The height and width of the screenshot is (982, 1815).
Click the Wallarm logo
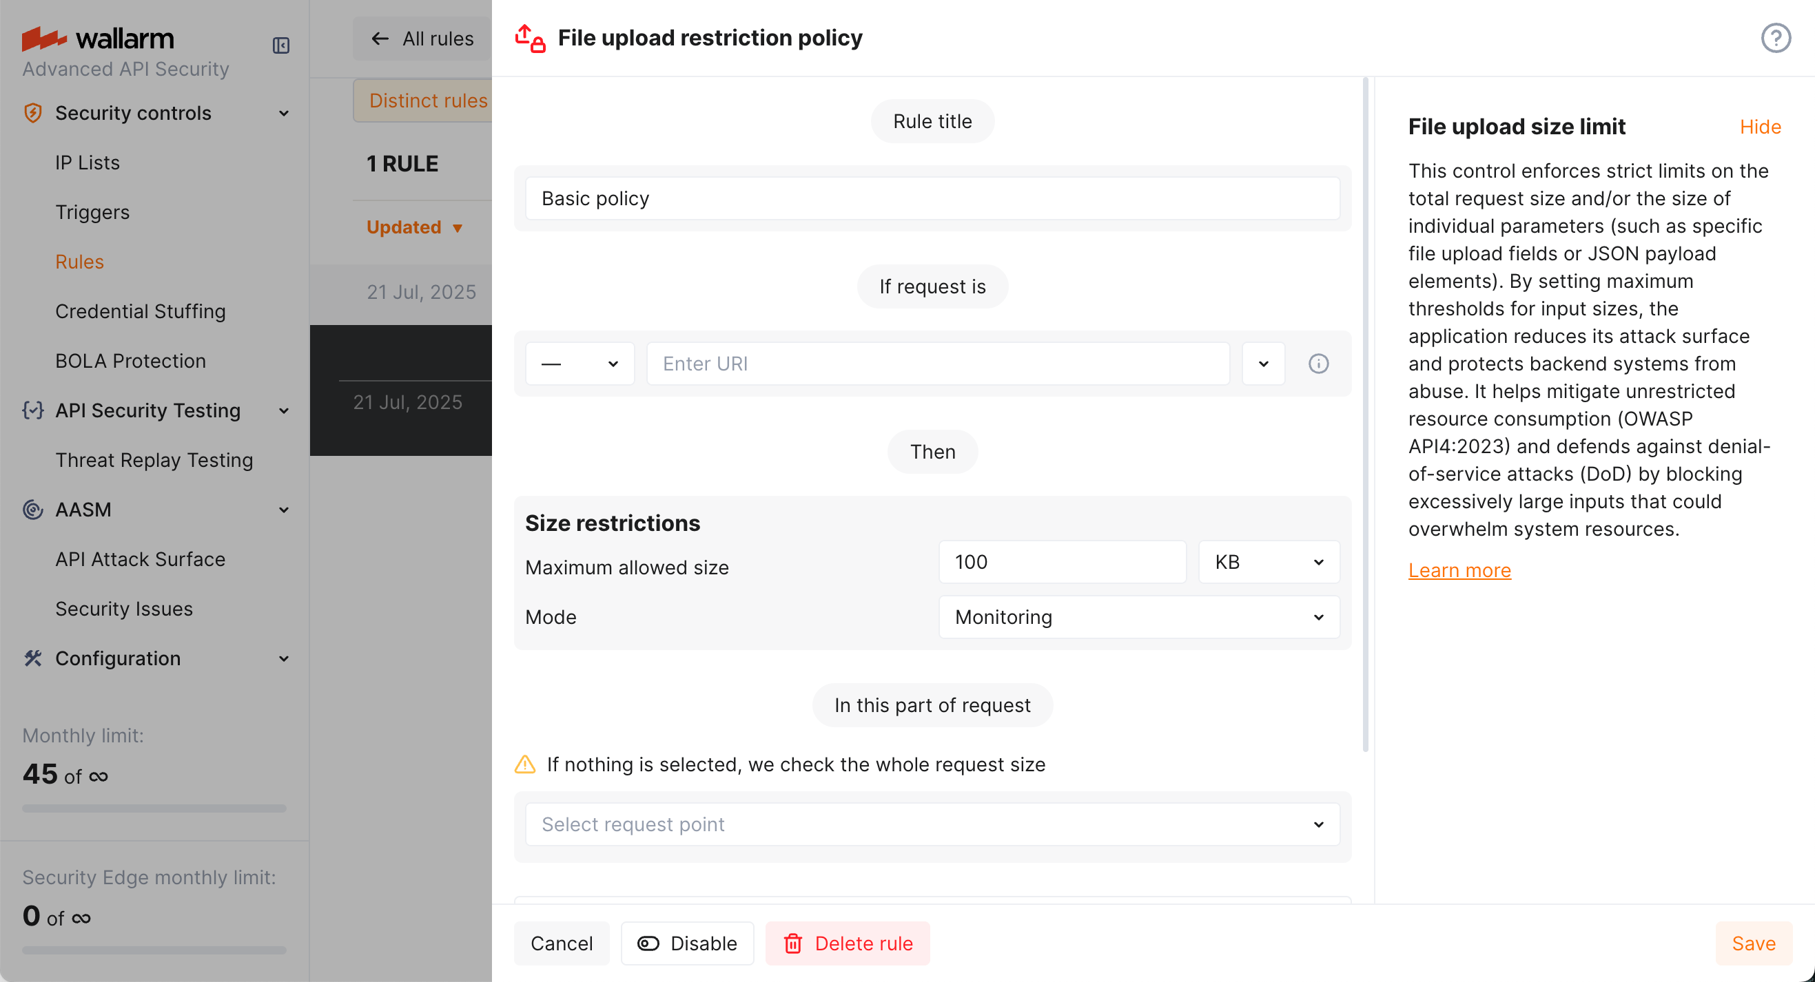(x=99, y=39)
